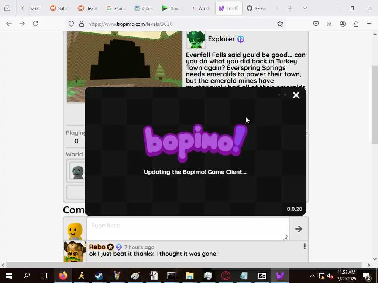Open Steam from taskbar
Viewport: 378px width, 283px height.
pyautogui.click(x=99, y=276)
